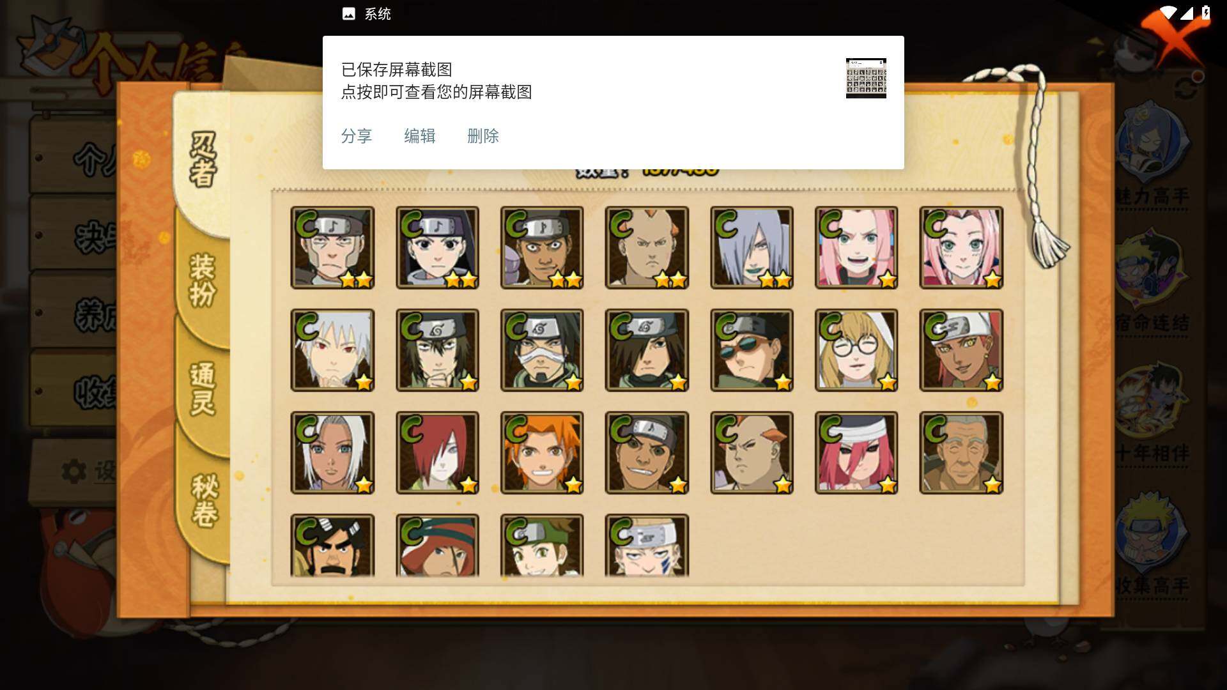
Task: Open the saved screenshot thumbnail preview
Action: (x=866, y=78)
